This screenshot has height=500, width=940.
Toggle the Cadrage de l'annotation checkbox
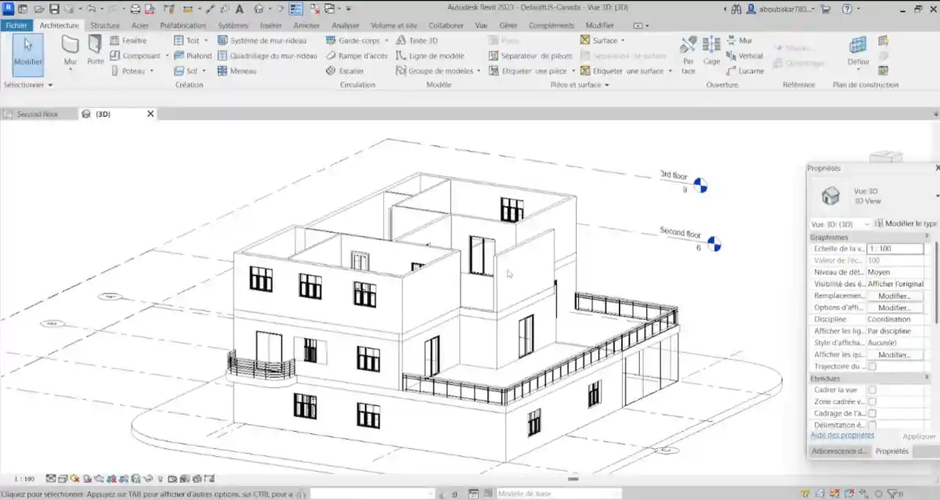click(x=872, y=413)
